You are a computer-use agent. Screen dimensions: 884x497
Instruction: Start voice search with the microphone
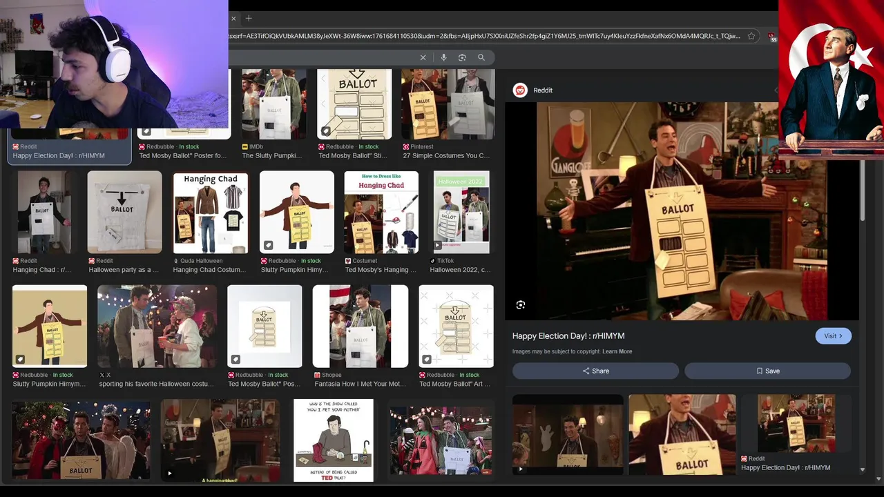(443, 57)
